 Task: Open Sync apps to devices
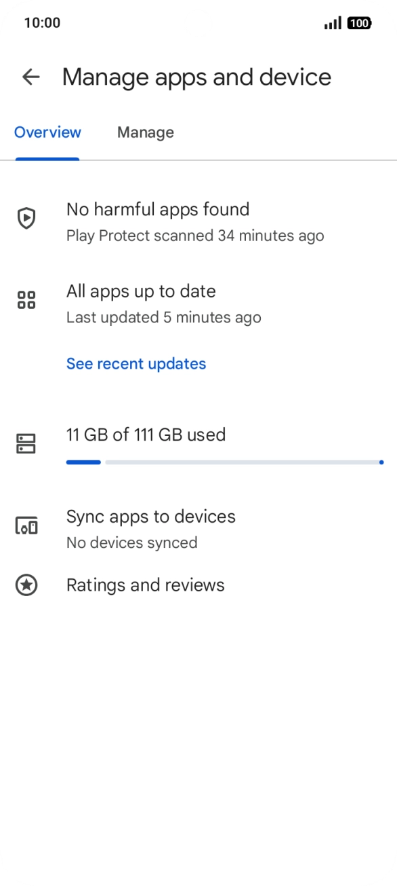(198, 528)
